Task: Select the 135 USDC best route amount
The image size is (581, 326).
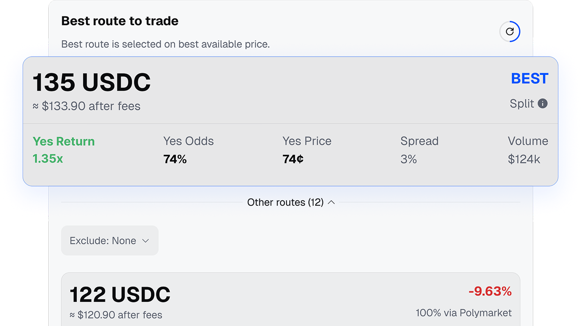Action: point(92,82)
